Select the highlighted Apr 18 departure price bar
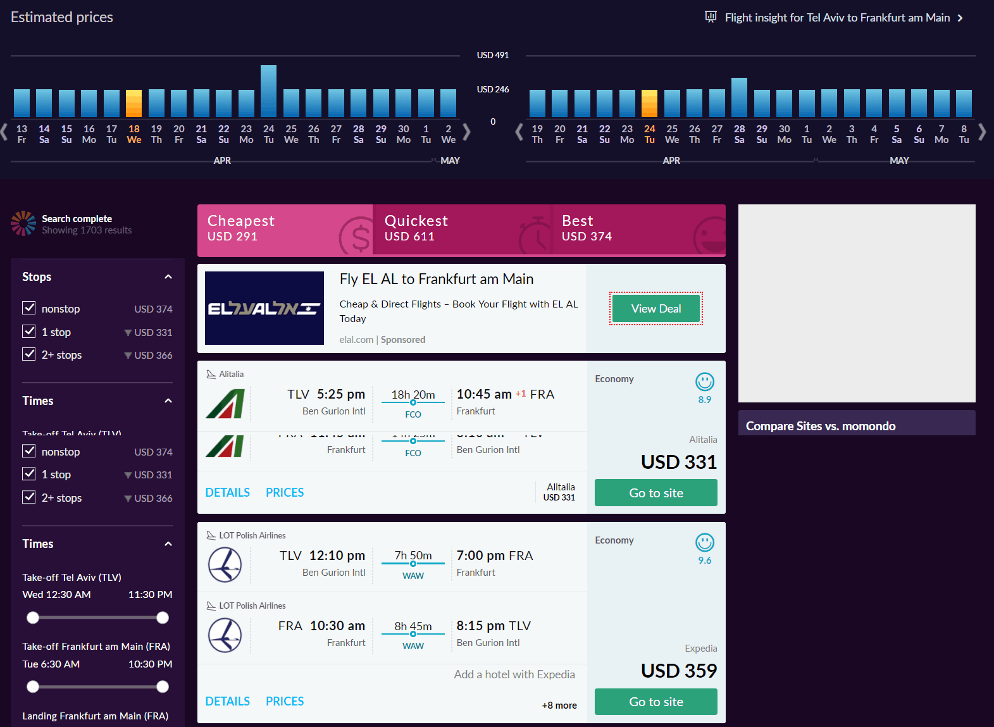Viewport: 994px width, 727px height. (x=134, y=103)
